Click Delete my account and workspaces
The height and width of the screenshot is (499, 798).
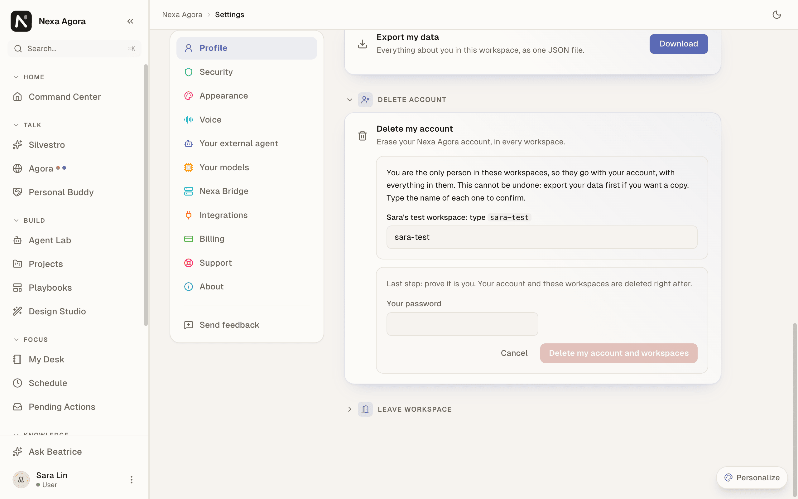[619, 353]
